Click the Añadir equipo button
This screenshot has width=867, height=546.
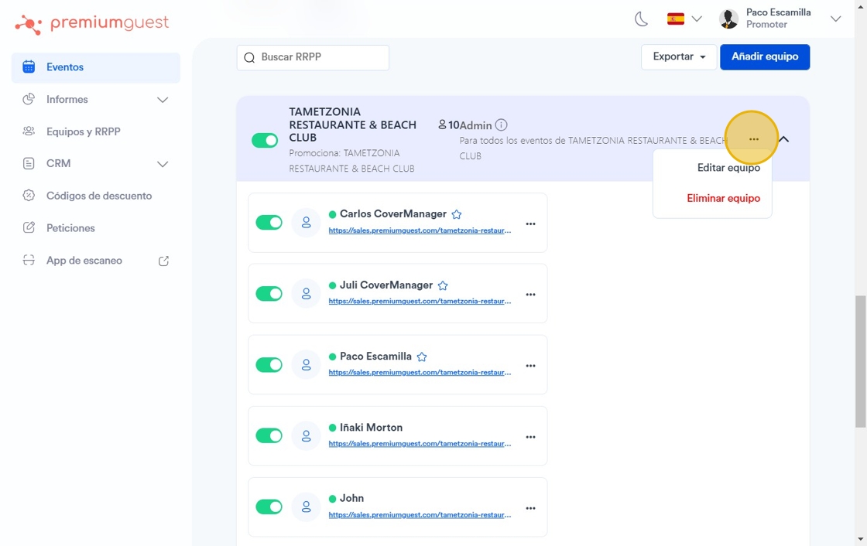[765, 57]
